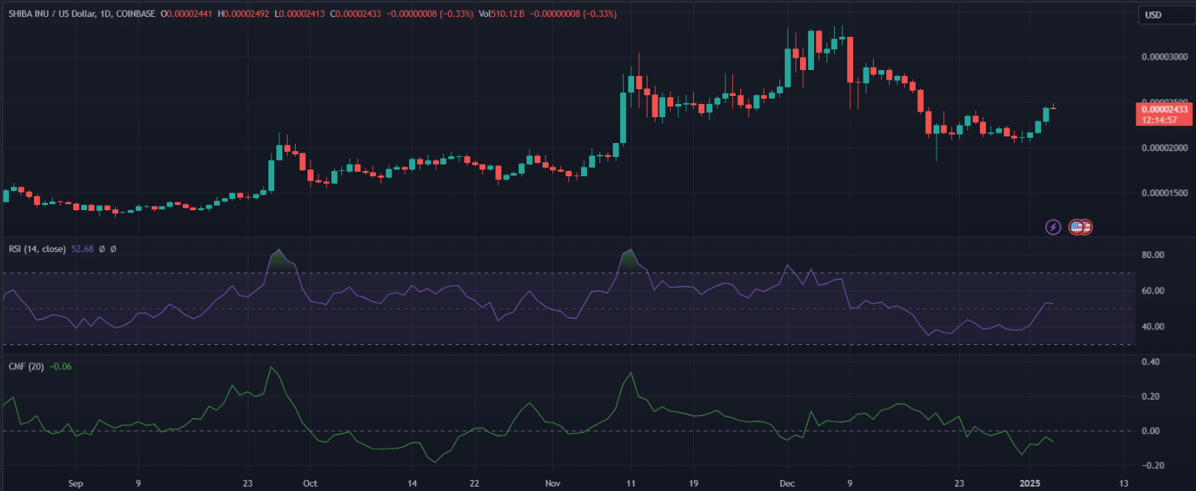Click the purple lightning bolt icon

tap(1053, 227)
